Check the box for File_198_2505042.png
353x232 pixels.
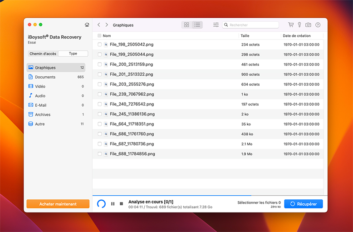(99, 44)
